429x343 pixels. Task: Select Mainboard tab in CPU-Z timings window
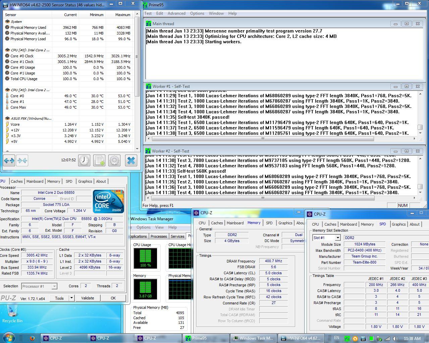(x=235, y=223)
